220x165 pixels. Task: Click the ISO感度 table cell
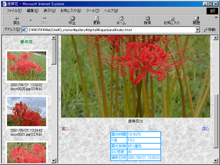(119, 152)
